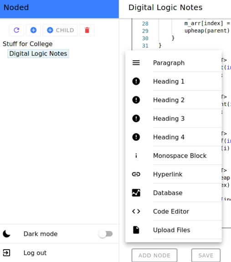Click the Paragraph lines icon

point(136,63)
